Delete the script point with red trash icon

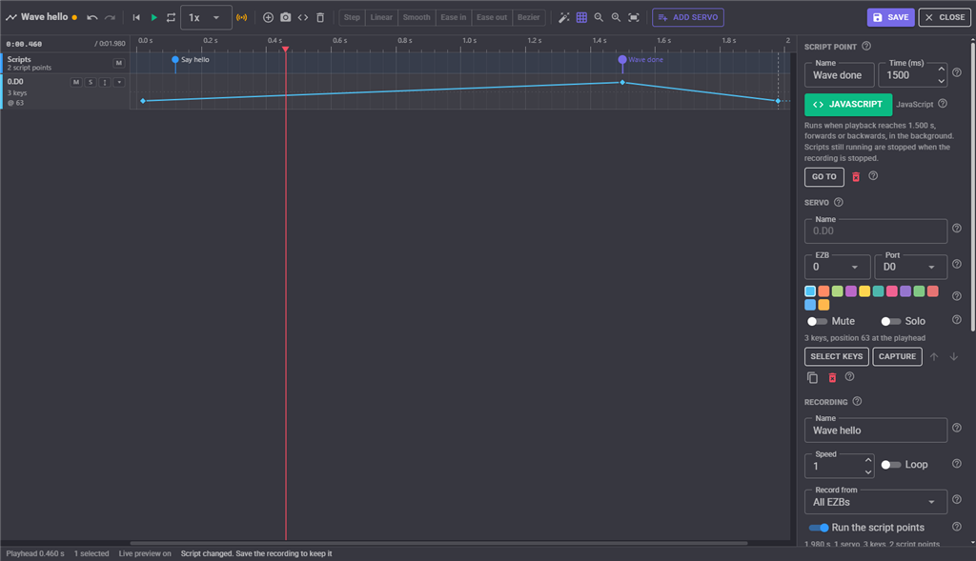(x=856, y=176)
